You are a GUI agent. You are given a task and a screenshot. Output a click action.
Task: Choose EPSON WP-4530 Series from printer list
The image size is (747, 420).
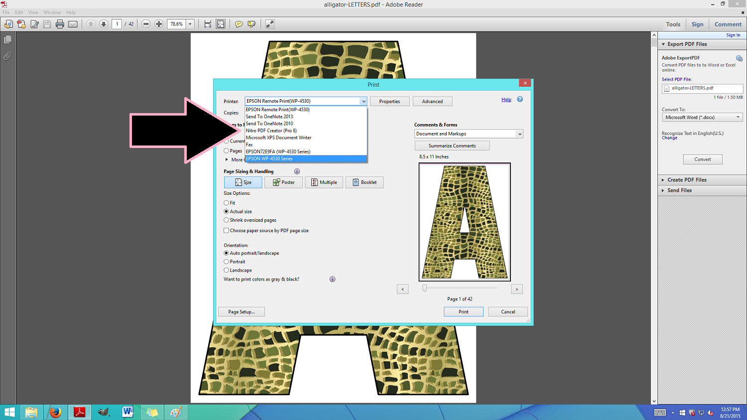pyautogui.click(x=306, y=158)
